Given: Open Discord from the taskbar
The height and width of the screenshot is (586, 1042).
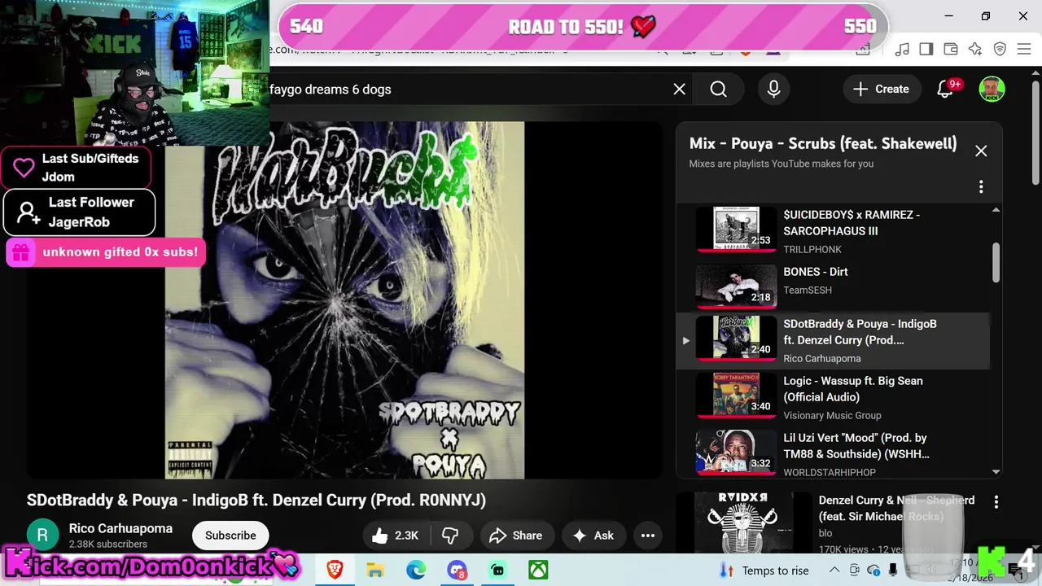Looking at the screenshot, I should tap(457, 571).
